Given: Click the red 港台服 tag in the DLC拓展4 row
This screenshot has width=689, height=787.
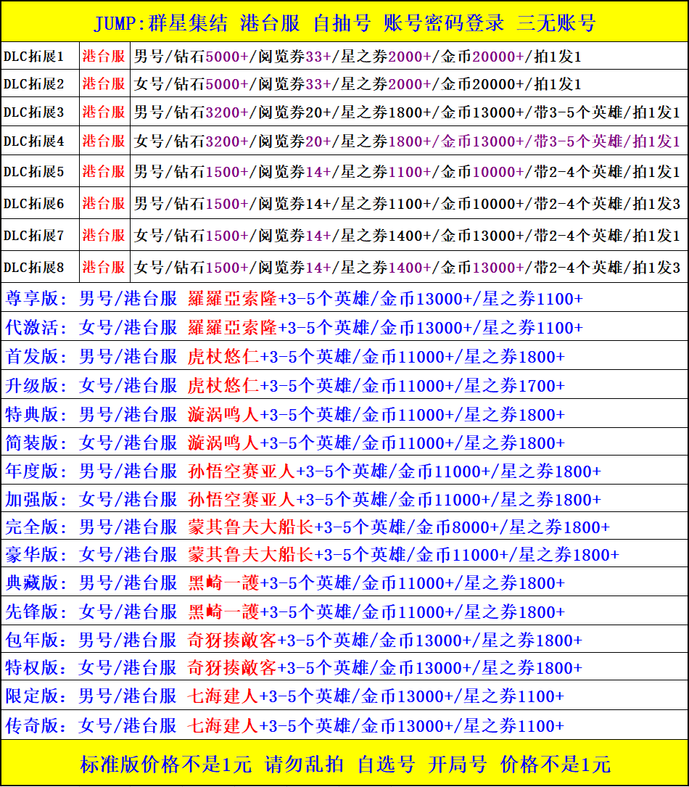Looking at the screenshot, I should point(104,141).
